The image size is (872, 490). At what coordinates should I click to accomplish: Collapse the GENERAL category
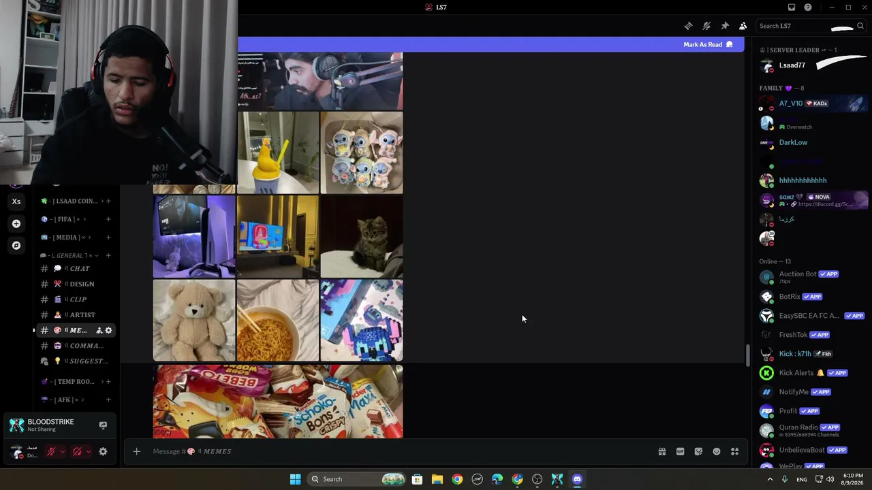(69, 255)
